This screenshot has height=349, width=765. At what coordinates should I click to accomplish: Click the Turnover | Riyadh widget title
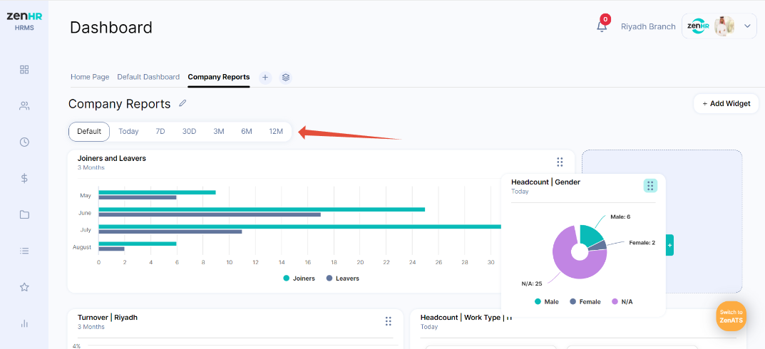[x=108, y=318]
